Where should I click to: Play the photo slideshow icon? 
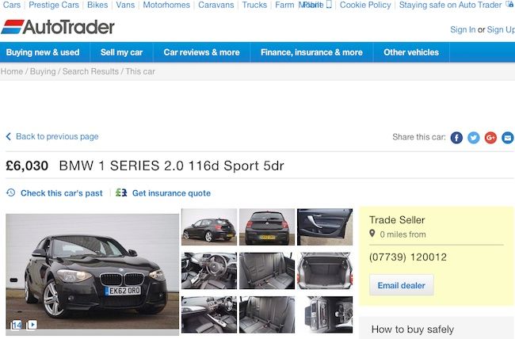pos(32,325)
